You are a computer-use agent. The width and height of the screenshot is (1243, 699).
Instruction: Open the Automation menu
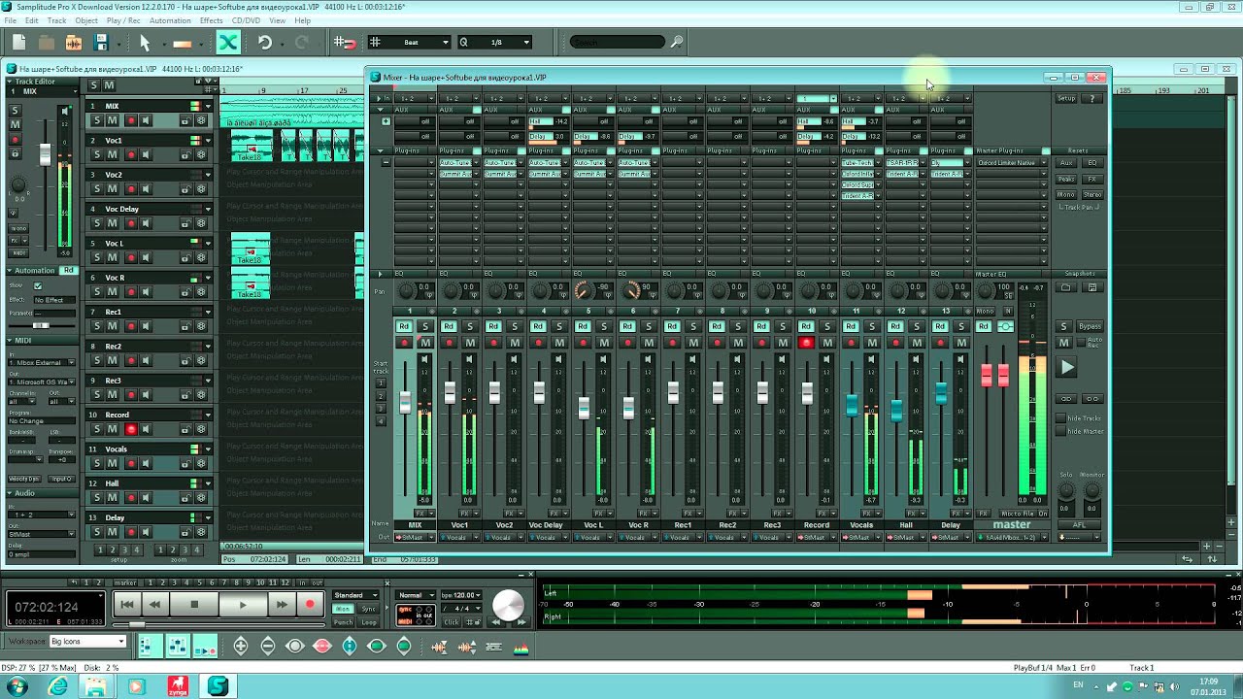170,20
